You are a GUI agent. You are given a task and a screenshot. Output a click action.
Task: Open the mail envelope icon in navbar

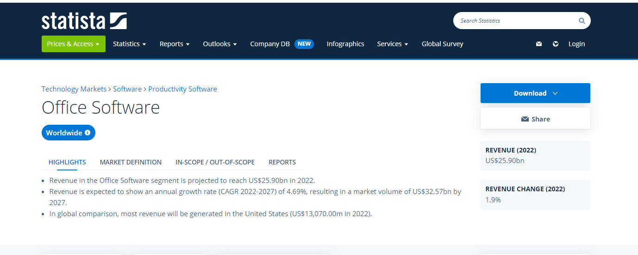coord(539,44)
